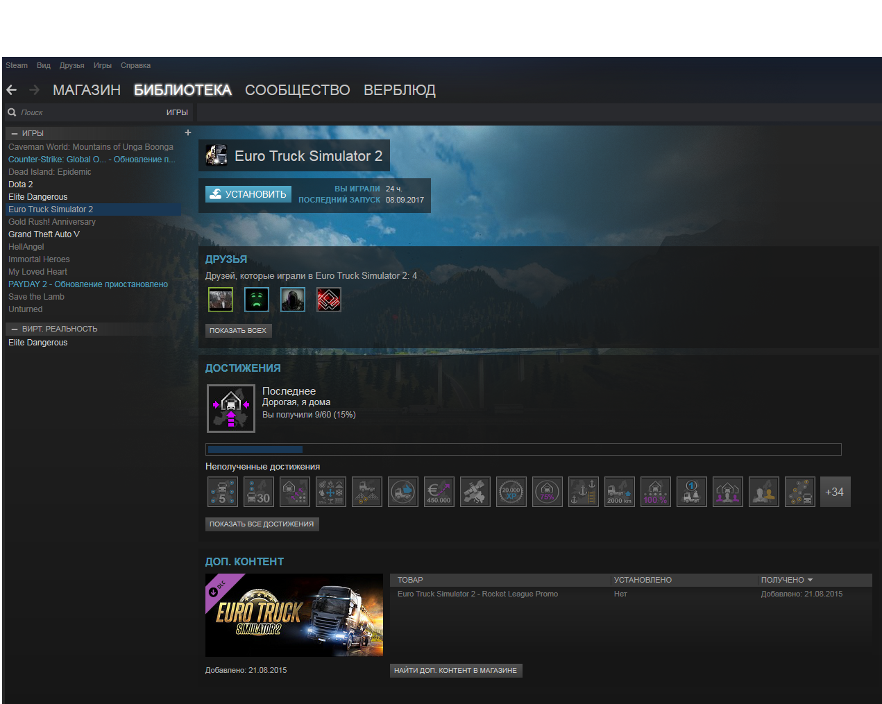
Task: Click the УСТАНОВИТЬ button
Action: 248,194
